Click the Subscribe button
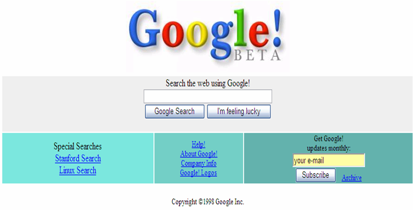Screen dimensions: 413x210 [x=316, y=175]
